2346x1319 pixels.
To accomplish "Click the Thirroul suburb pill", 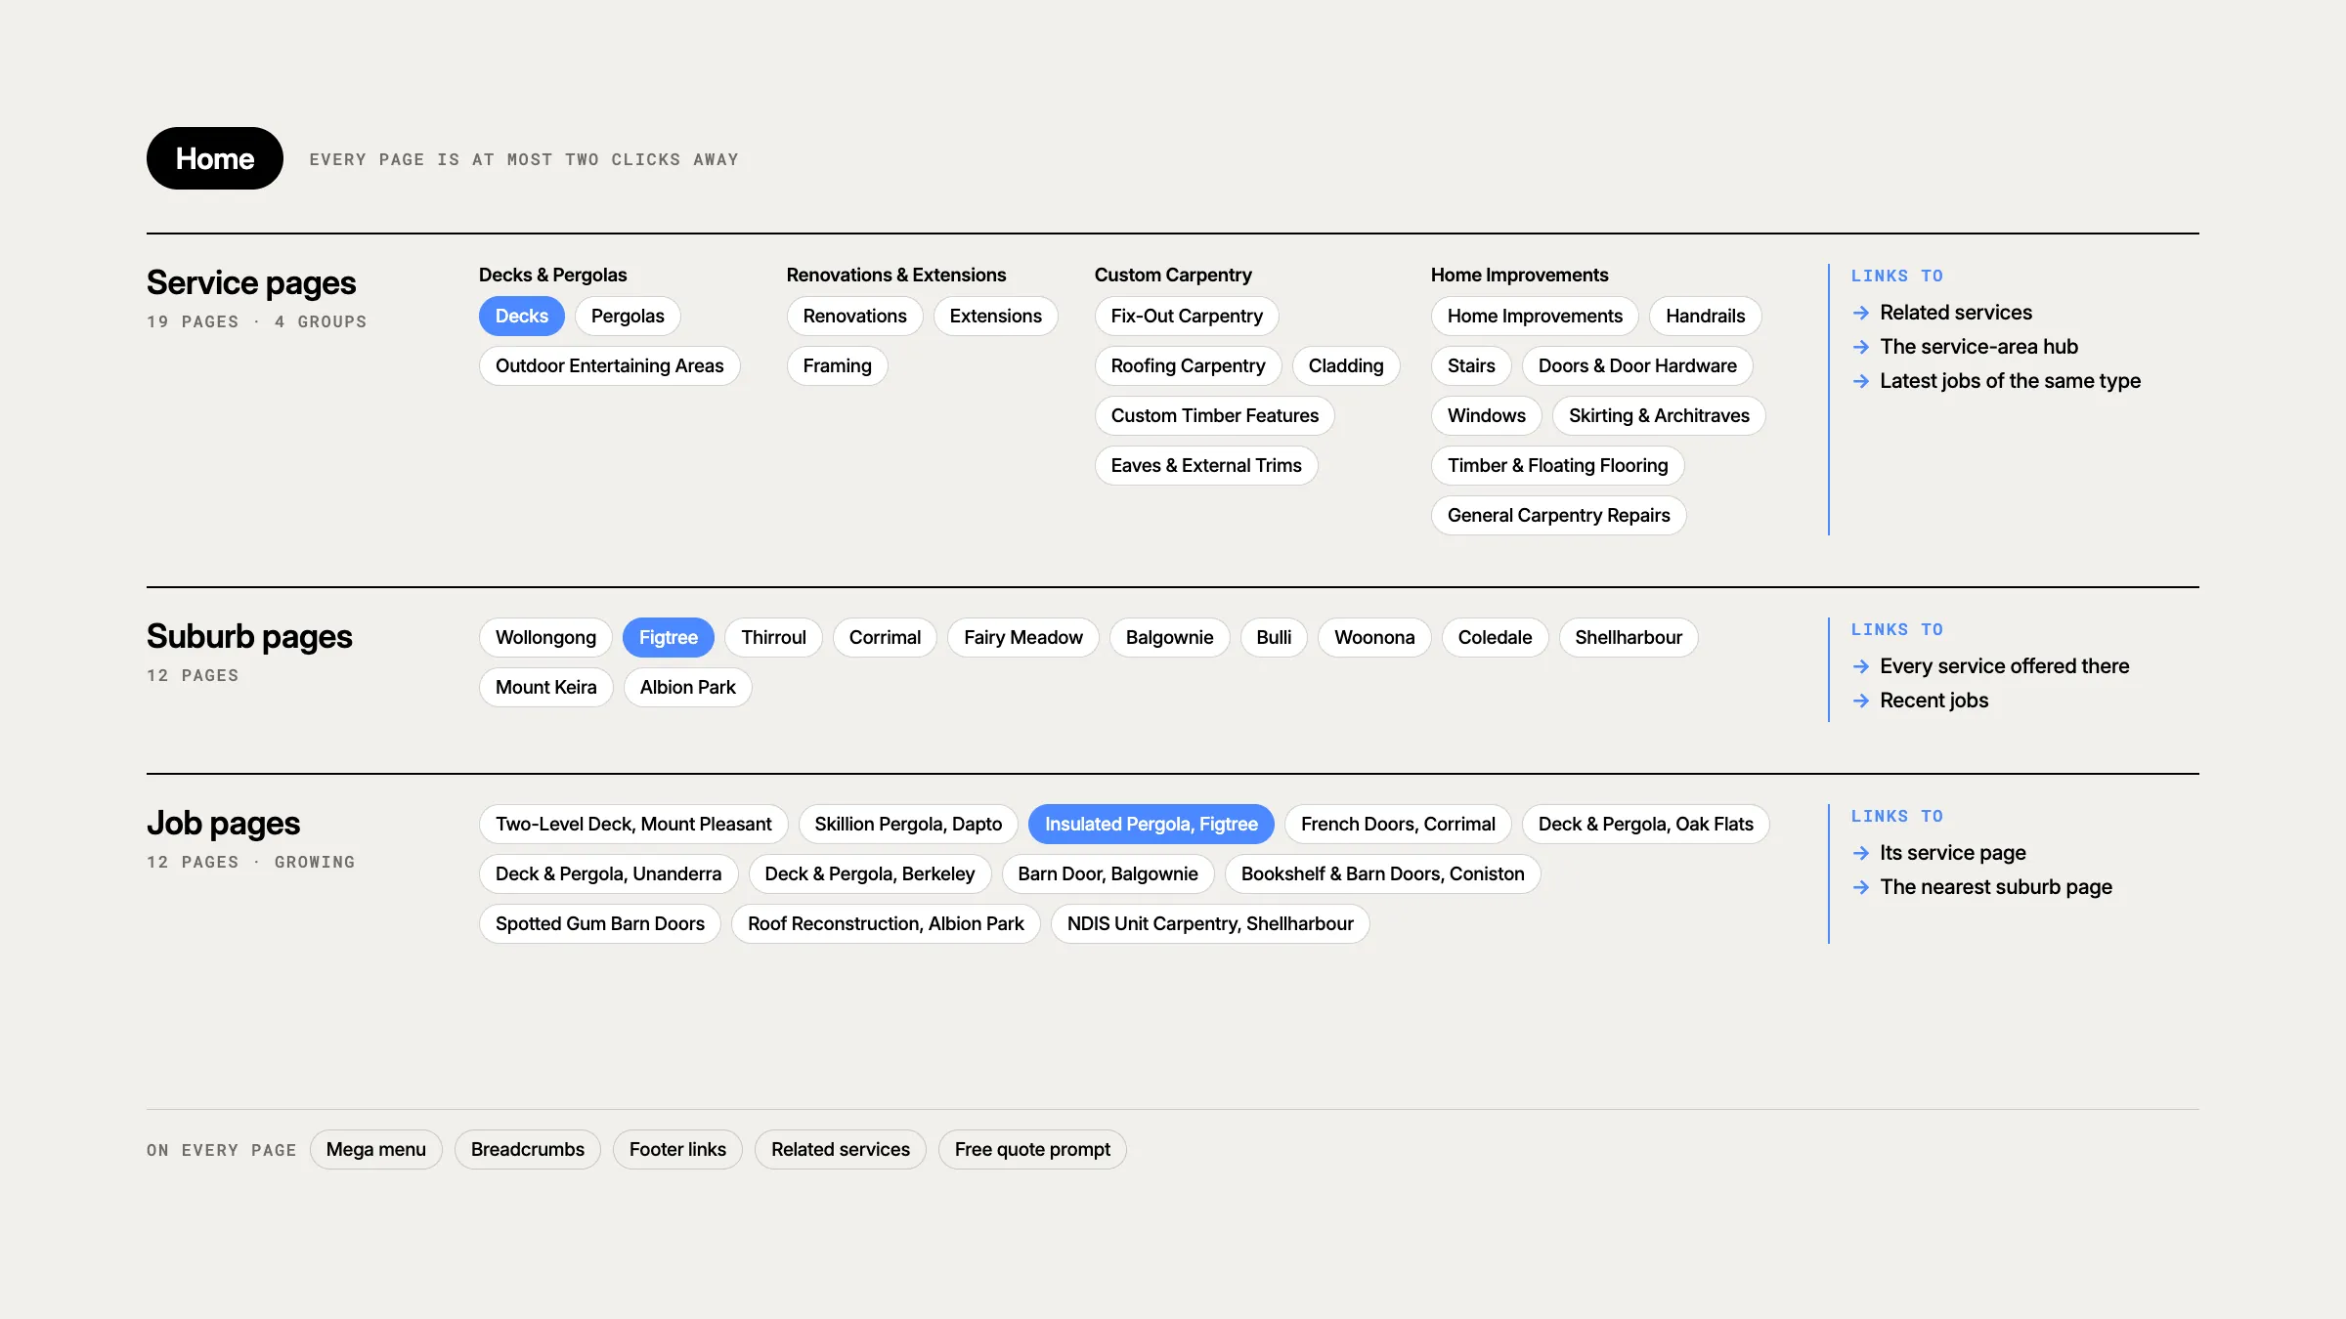I will tap(773, 637).
